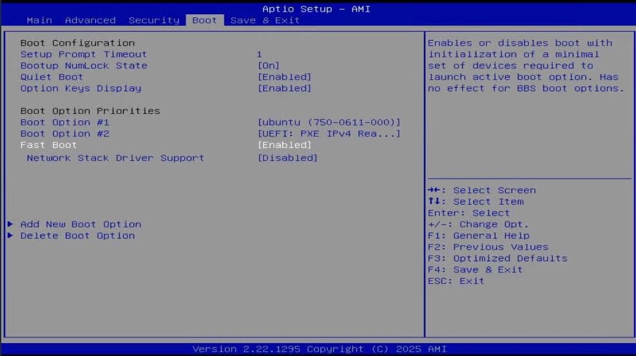Change the NumLock [On] value
This screenshot has height=356, width=636.
tap(269, 66)
